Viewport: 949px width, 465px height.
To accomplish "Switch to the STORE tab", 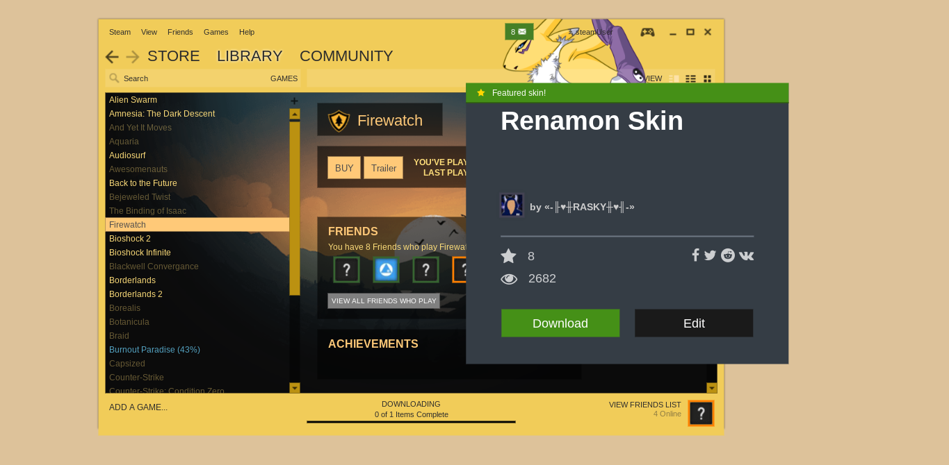I will tap(174, 56).
